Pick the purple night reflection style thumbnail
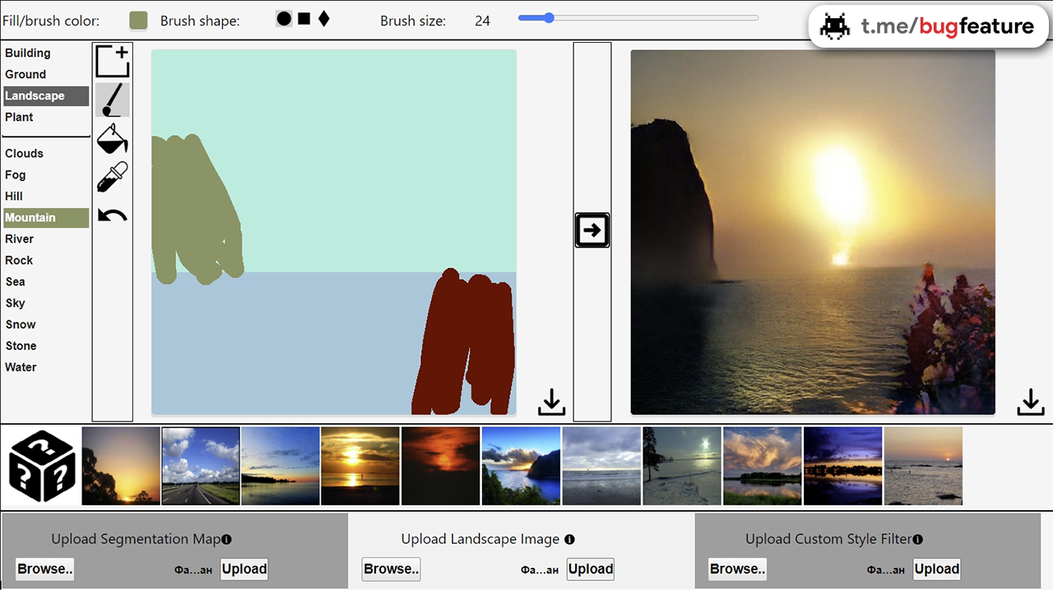Screen dimensions: 1053x590 pyautogui.click(x=843, y=466)
